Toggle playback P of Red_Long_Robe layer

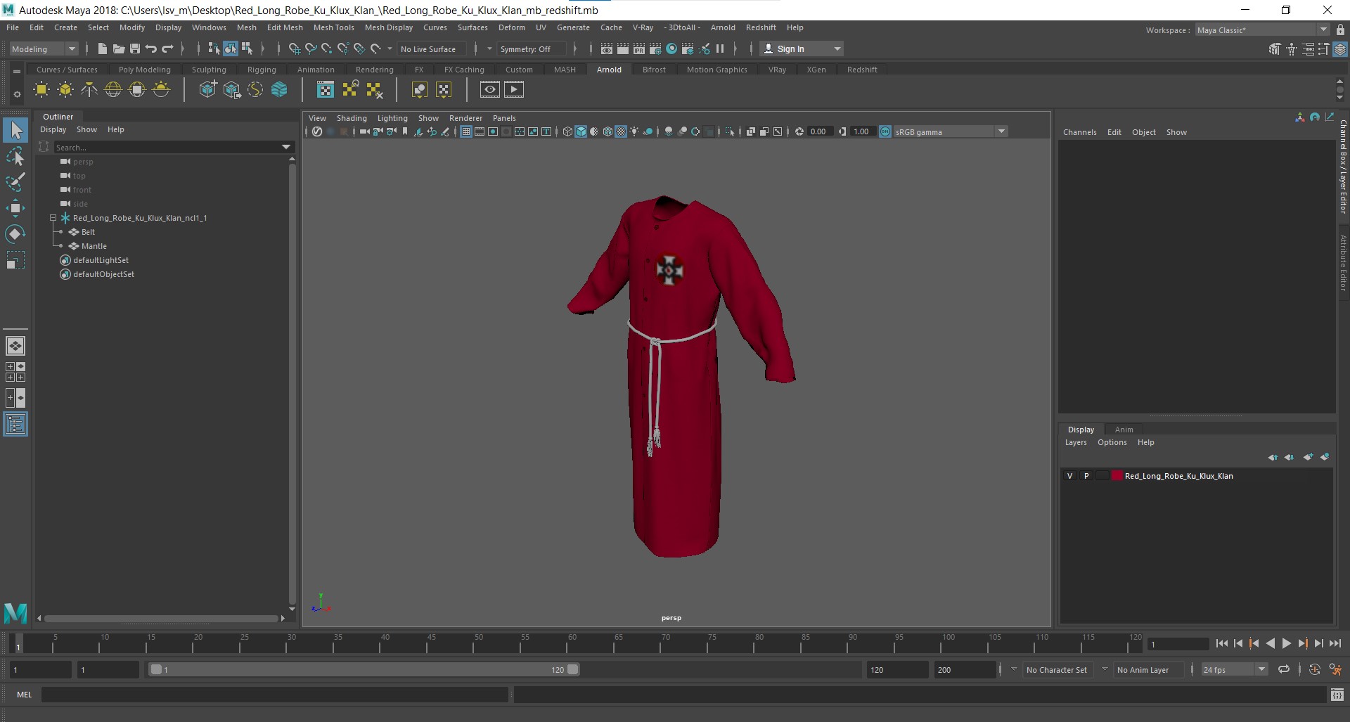(x=1086, y=476)
